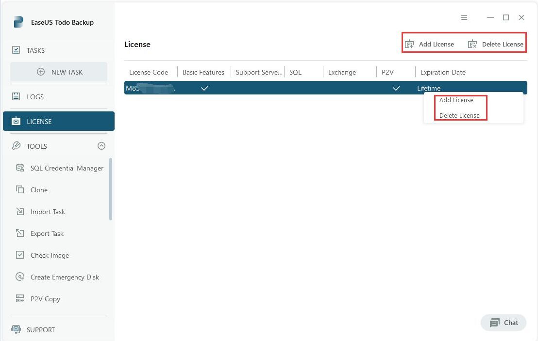
Task: Click the License Code column header
Action: [149, 72]
